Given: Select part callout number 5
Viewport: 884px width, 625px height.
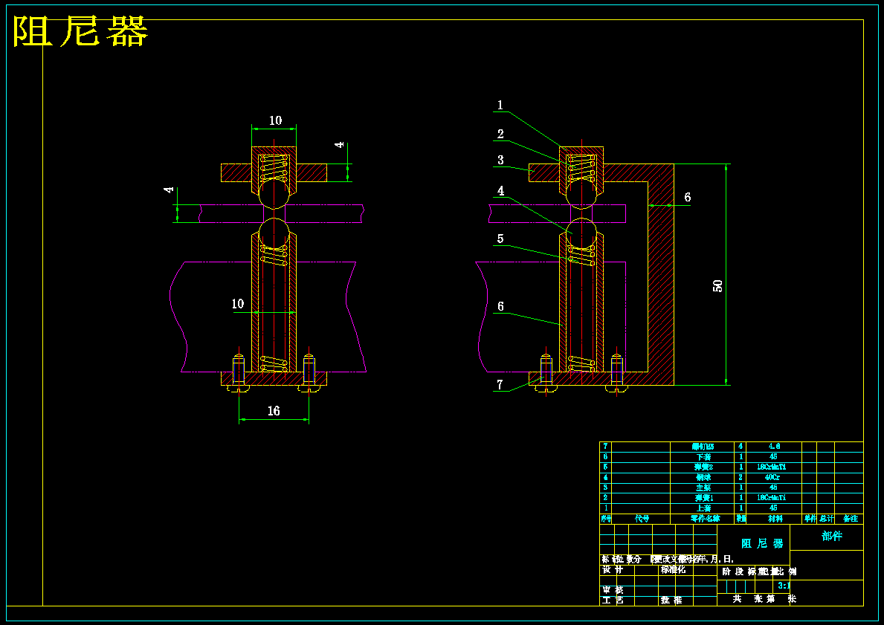Looking at the screenshot, I should [500, 239].
